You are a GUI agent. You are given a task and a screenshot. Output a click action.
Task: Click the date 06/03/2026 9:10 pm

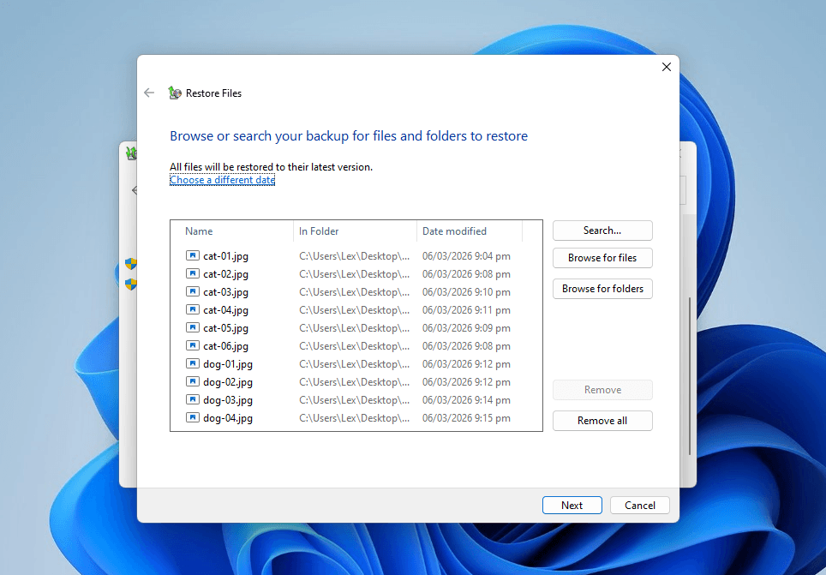click(x=466, y=292)
